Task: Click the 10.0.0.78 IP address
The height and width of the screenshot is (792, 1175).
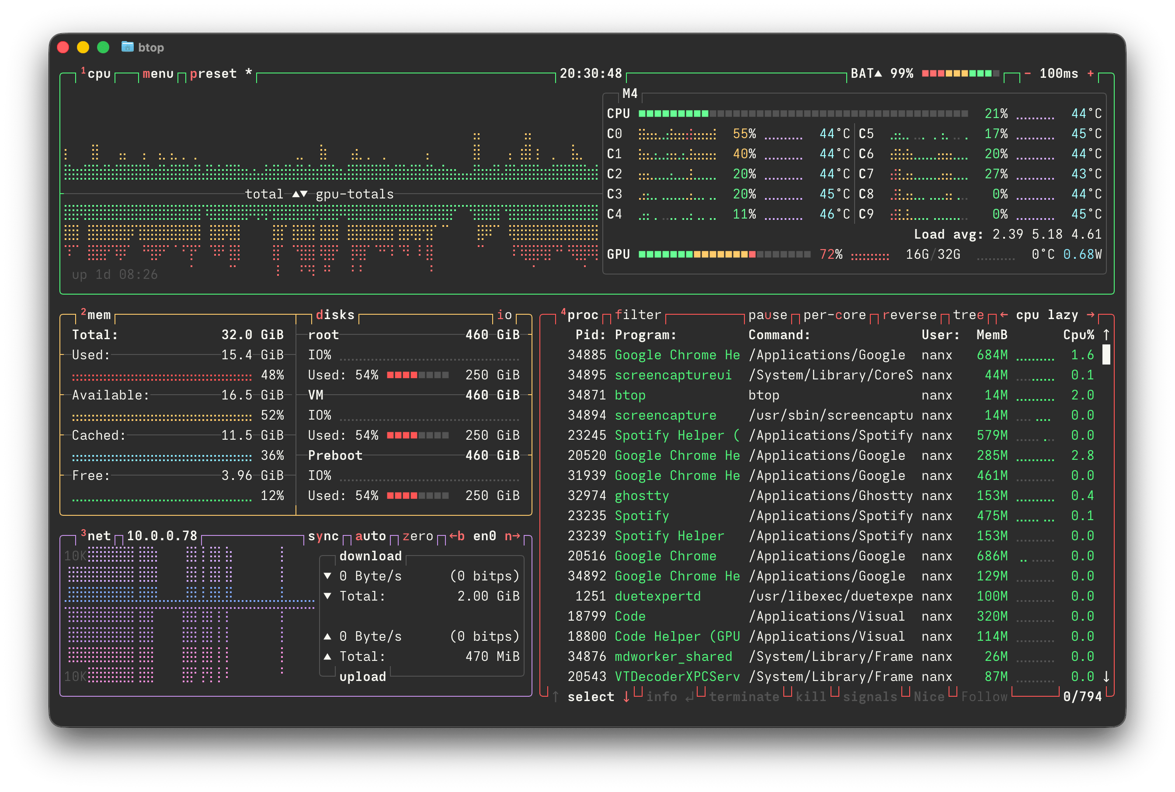Action: click(162, 536)
